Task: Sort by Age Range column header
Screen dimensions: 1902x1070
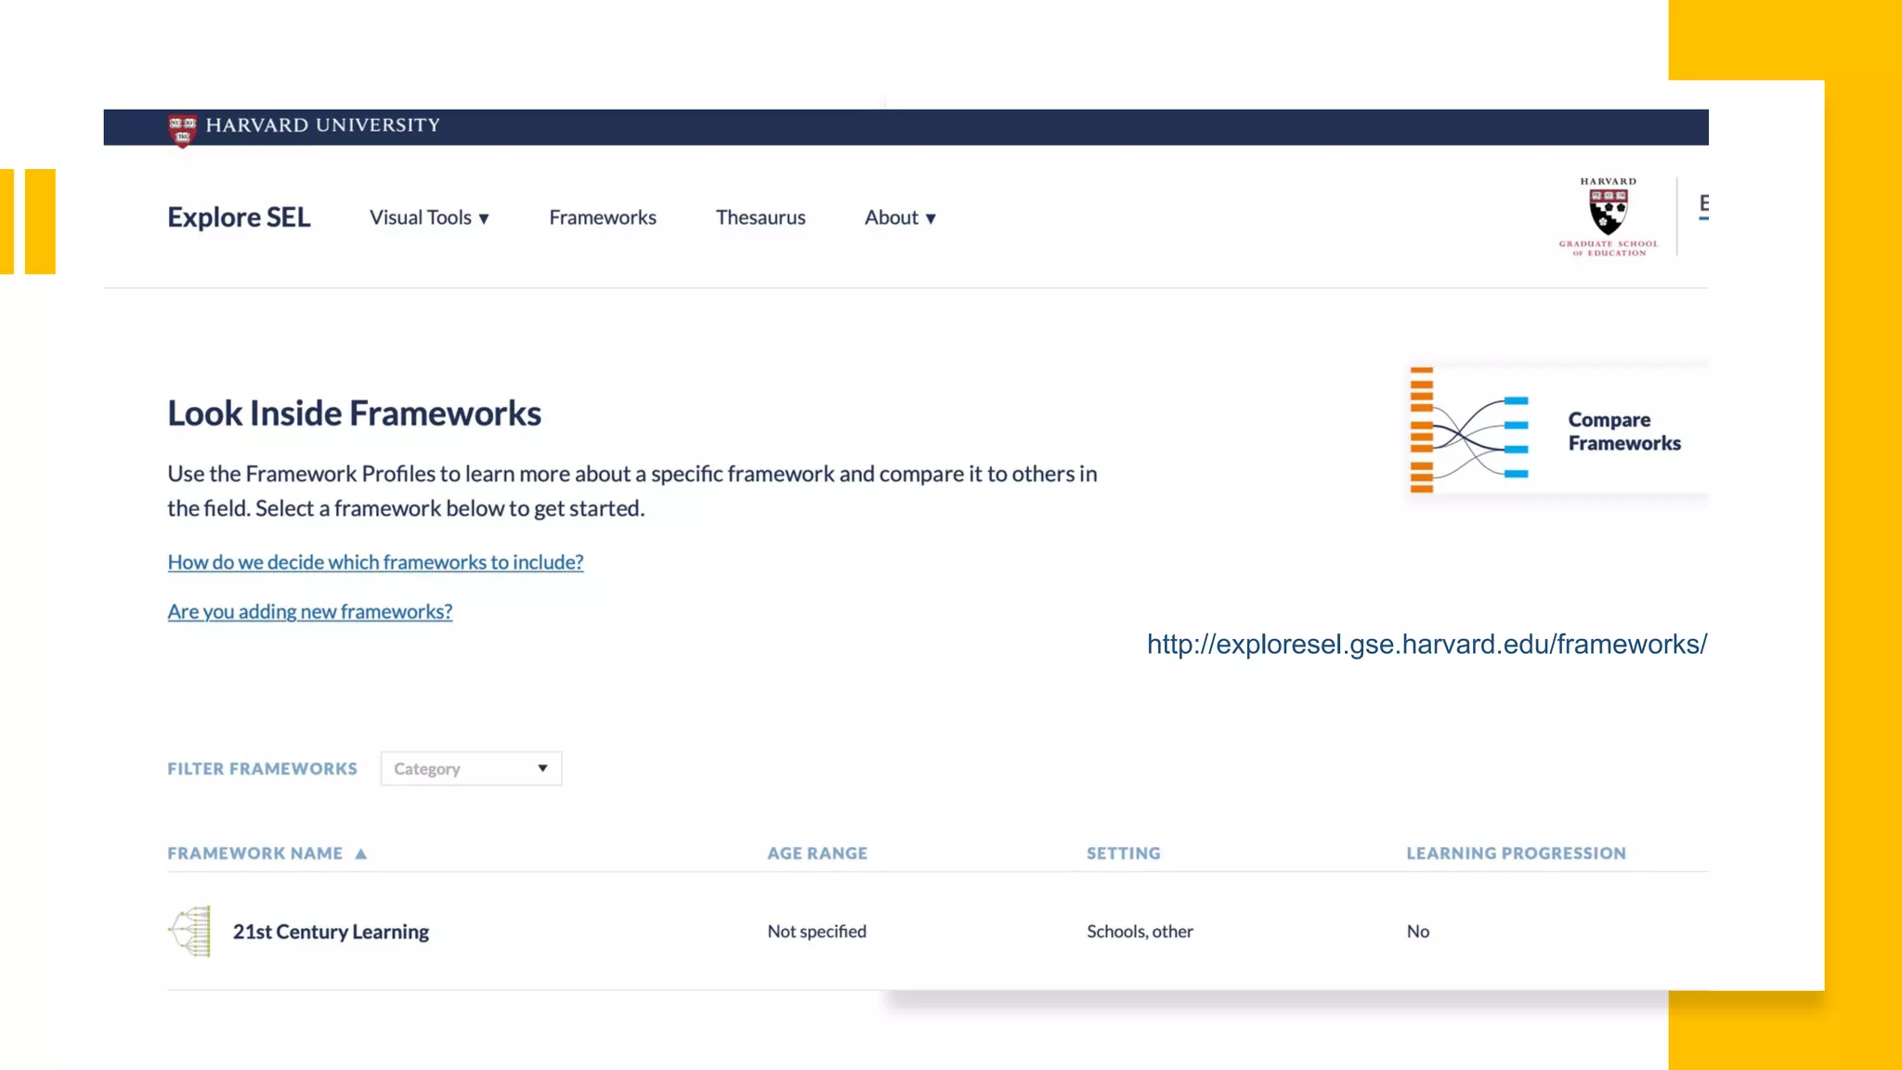Action: [817, 853]
